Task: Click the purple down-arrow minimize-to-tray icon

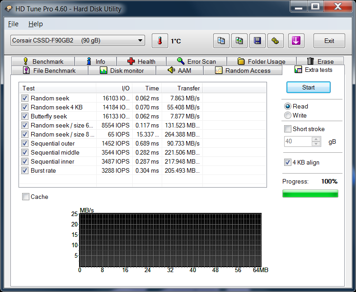Action: [x=296, y=41]
